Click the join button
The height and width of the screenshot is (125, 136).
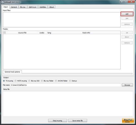[127, 18]
